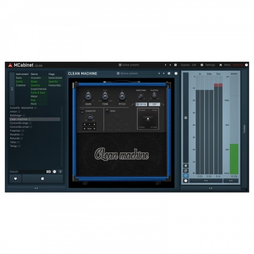The width and height of the screenshot is (254, 254).
Task: Toggle meter power button
Action: point(186,176)
